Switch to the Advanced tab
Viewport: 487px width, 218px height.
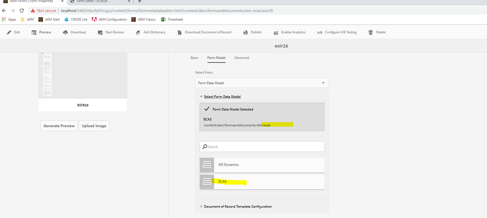click(x=242, y=58)
